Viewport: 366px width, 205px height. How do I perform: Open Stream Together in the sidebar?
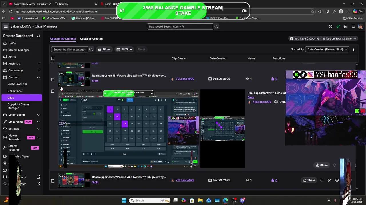click(x=21, y=148)
